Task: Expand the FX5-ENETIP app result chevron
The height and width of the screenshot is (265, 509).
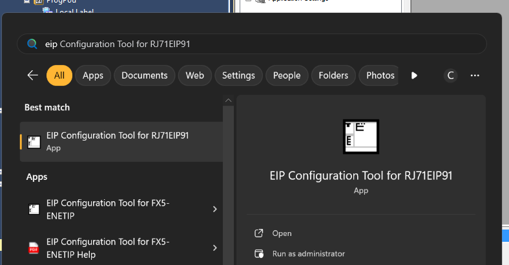Action: [x=214, y=209]
